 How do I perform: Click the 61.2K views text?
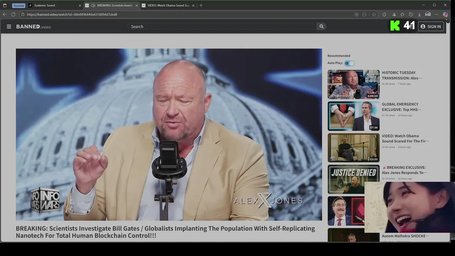388,84
